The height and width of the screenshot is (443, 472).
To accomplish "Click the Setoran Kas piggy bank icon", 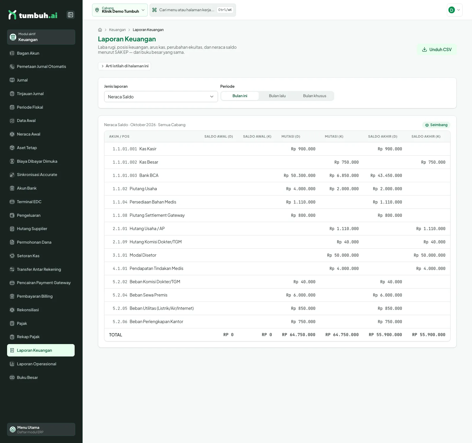I will pyautogui.click(x=12, y=256).
